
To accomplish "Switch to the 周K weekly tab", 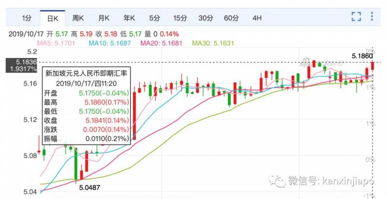I will coord(78,18).
